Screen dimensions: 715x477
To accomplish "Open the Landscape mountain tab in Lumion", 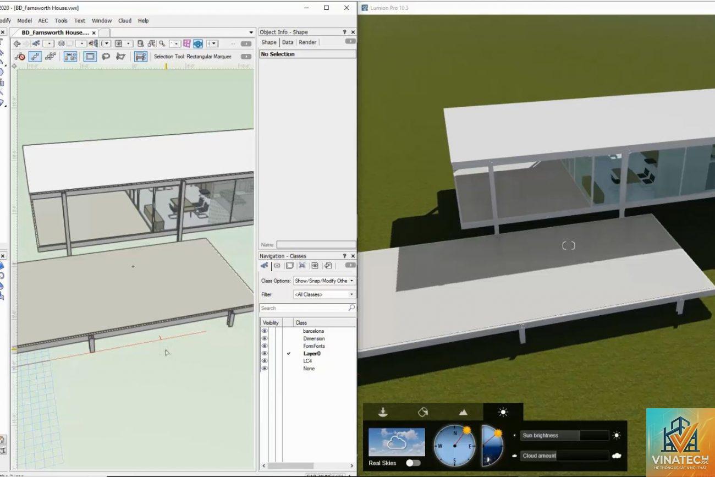I will pyautogui.click(x=463, y=412).
